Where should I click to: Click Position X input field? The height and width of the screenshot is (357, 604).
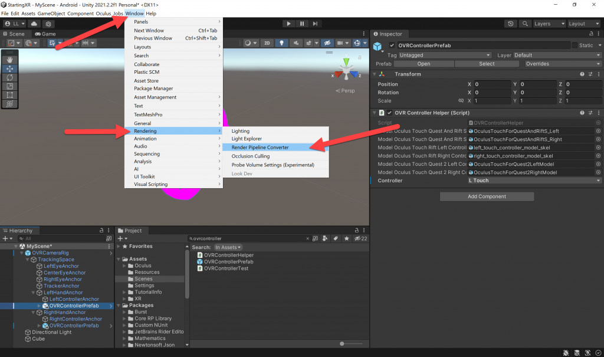click(x=493, y=84)
